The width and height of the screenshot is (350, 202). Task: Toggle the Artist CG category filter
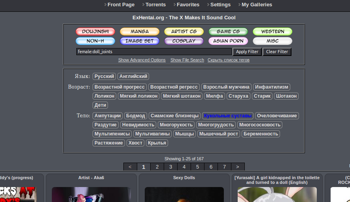[184, 32]
